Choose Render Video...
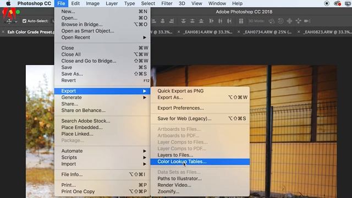The height and width of the screenshot is (198, 352). (x=200, y=185)
